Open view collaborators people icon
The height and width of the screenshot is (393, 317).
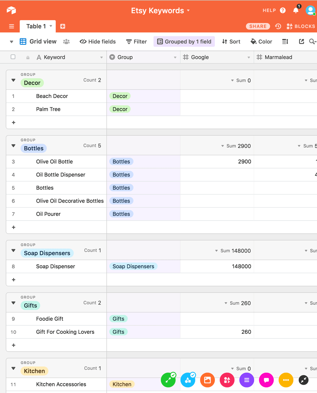pyautogui.click(x=66, y=42)
